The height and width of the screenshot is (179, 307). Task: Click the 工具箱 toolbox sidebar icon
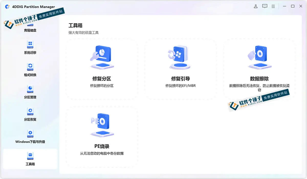[x=30, y=156]
